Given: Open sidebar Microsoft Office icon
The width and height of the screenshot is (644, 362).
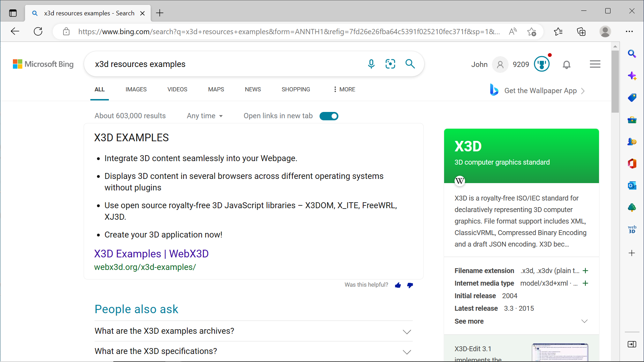Looking at the screenshot, I should pyautogui.click(x=632, y=164).
